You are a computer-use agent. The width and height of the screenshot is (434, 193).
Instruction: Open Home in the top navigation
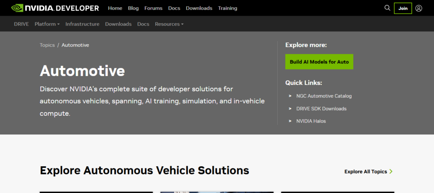(x=115, y=8)
